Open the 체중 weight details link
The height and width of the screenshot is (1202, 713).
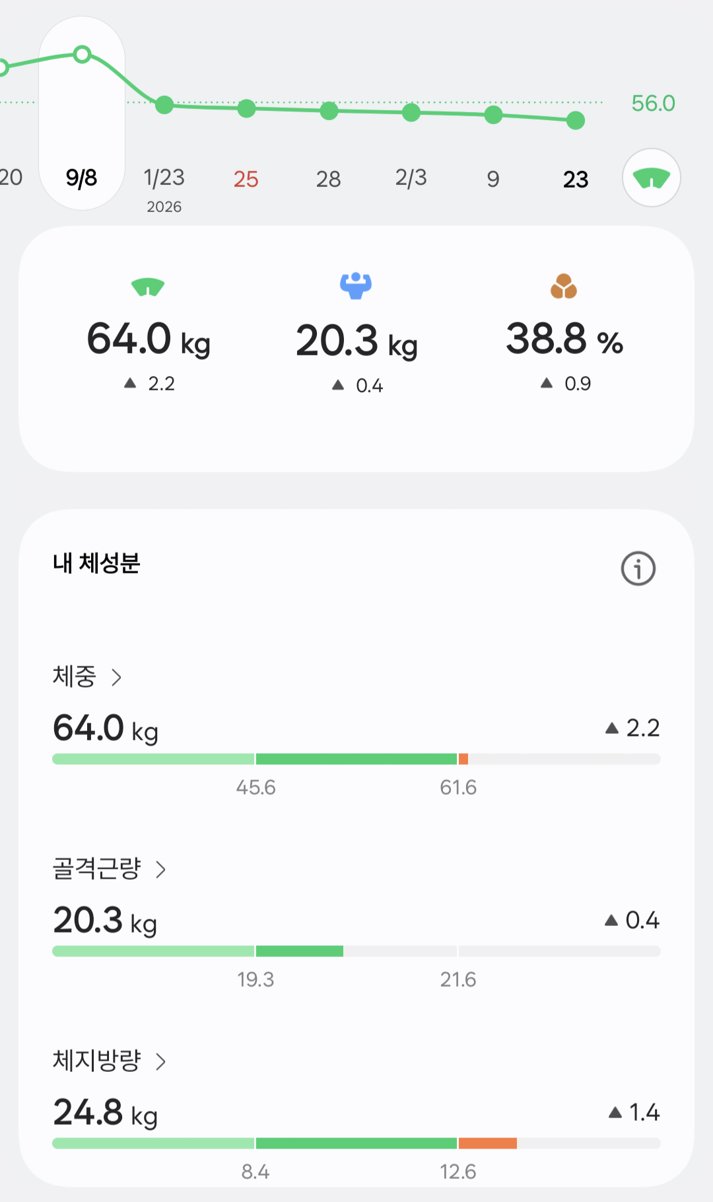tap(75, 677)
